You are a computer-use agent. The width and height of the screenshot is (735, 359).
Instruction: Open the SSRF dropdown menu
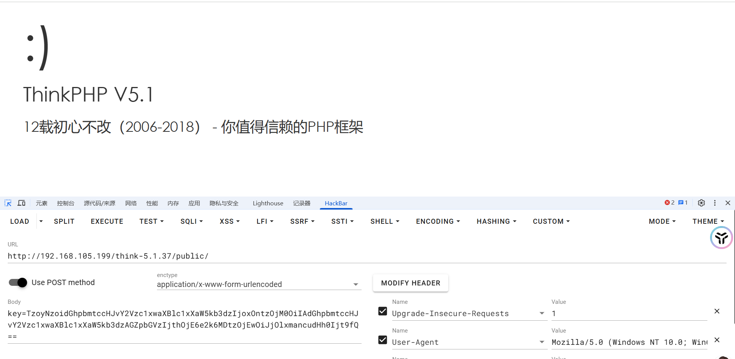coord(302,221)
